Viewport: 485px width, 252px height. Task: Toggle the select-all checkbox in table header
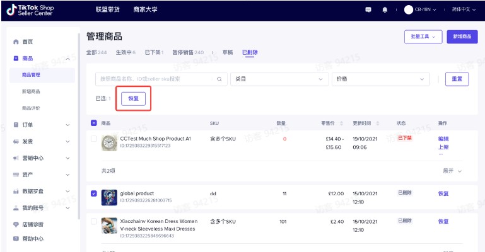pyautogui.click(x=94, y=123)
